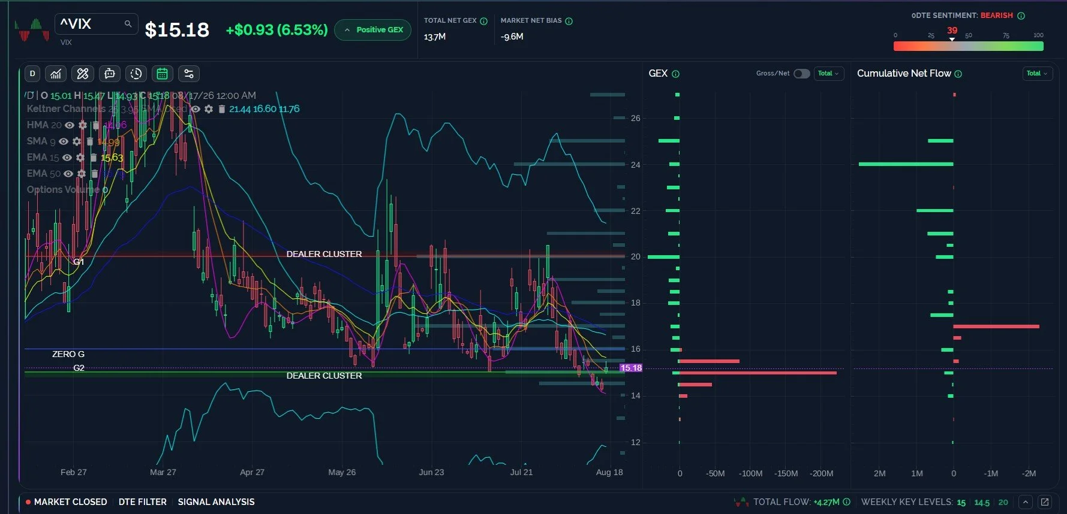Delete the EMA 15 indicator
This screenshot has height=514, width=1067.
point(94,158)
